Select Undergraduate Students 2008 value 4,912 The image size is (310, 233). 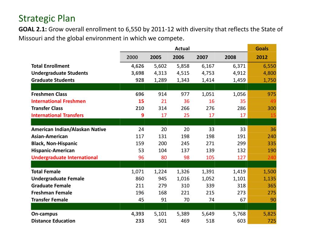239,73
